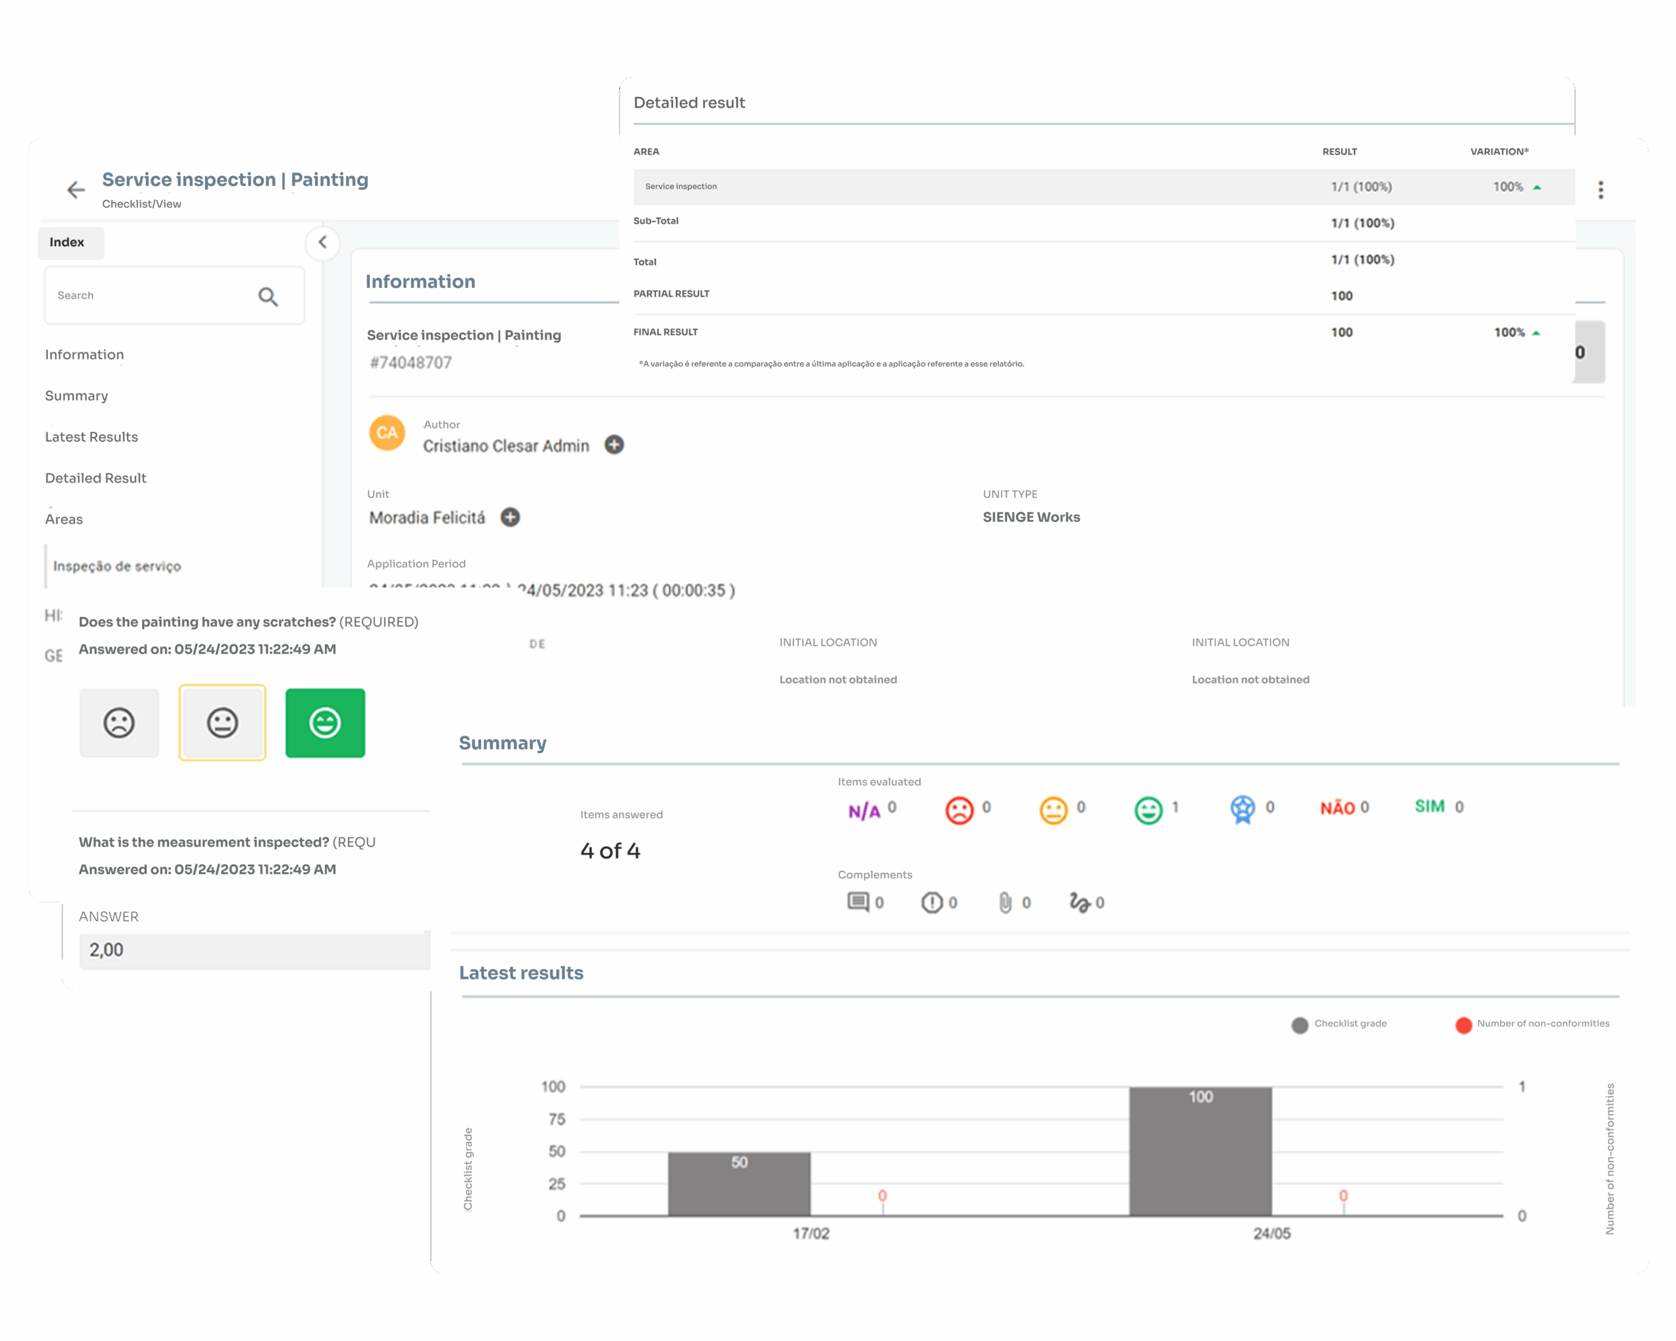This screenshot has width=1676, height=1341.
Task: Click the Service inspection row in Detailed result
Action: 1104,187
